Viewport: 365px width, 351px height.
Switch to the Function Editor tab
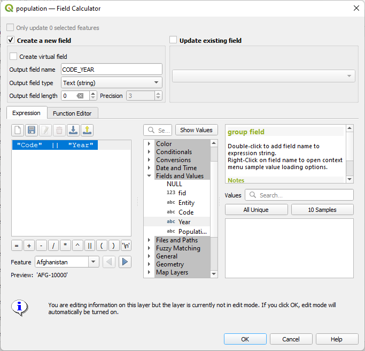72,113
